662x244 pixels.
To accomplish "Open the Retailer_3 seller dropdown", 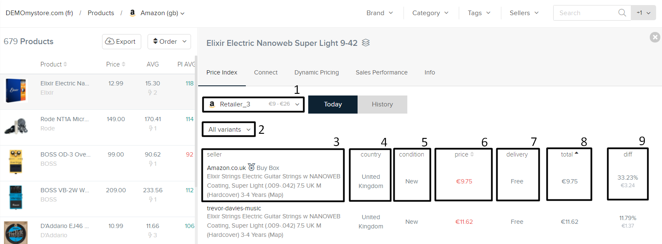I will tap(253, 104).
